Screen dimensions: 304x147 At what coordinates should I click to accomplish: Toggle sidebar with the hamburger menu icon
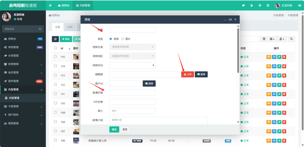50,6
